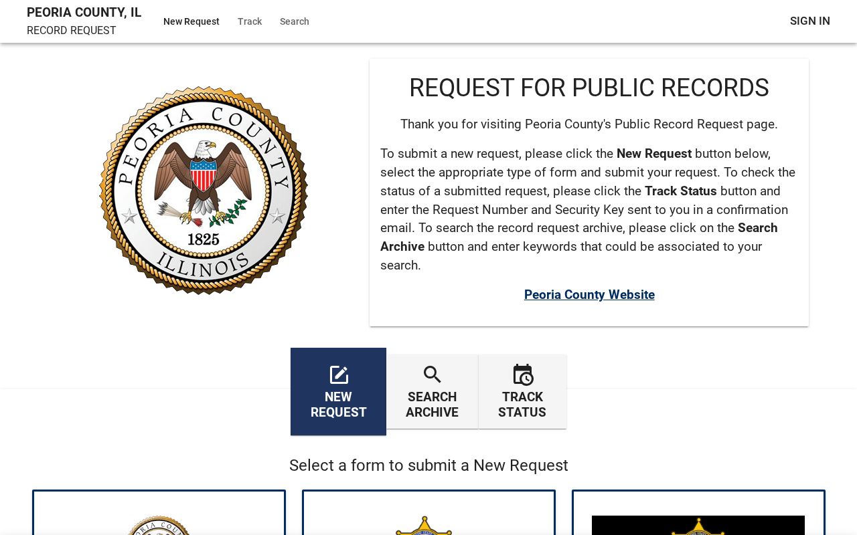Click the 'Select a form to submit' text
This screenshot has height=535, width=857.
coord(428,465)
